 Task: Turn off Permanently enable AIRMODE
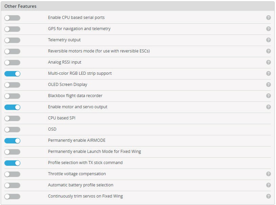pos(12,141)
